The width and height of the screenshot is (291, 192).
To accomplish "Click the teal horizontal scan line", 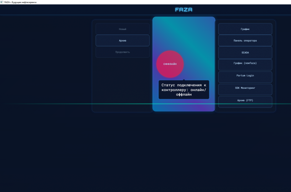I will [58, 104].
